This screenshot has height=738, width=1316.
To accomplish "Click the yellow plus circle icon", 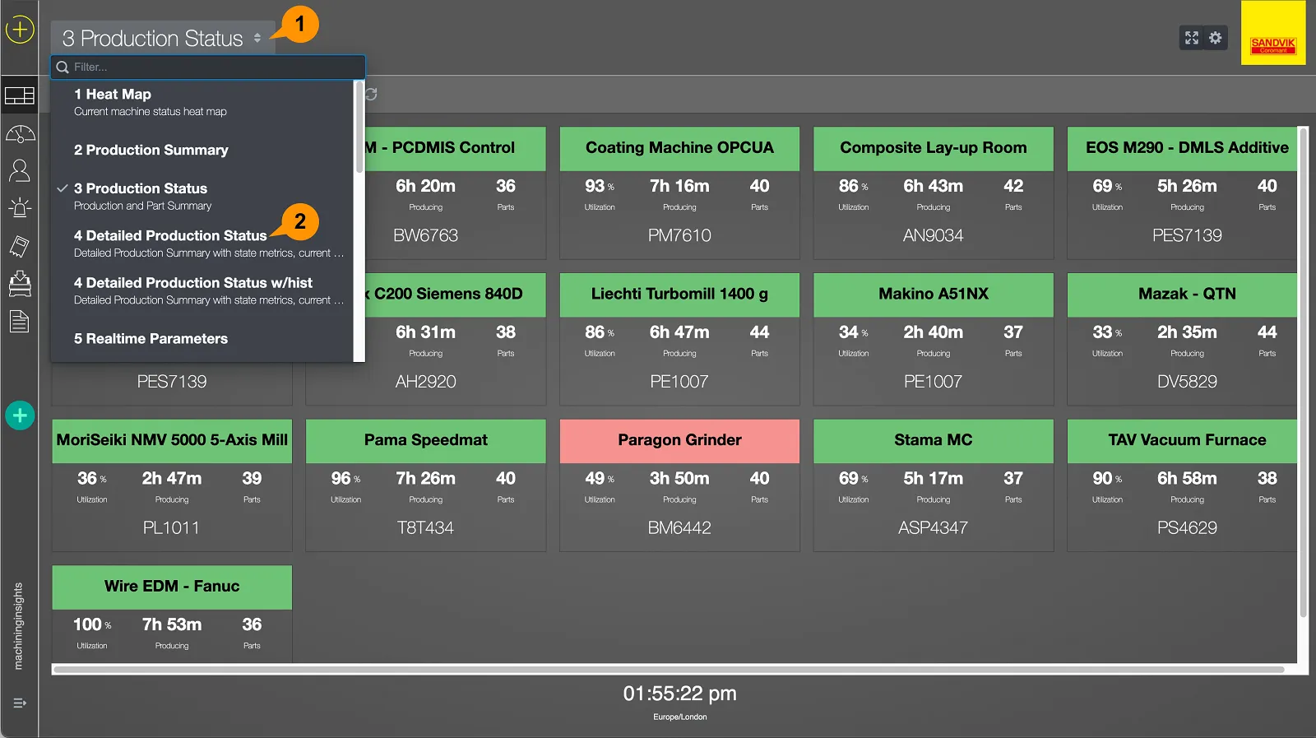I will pos(20,30).
